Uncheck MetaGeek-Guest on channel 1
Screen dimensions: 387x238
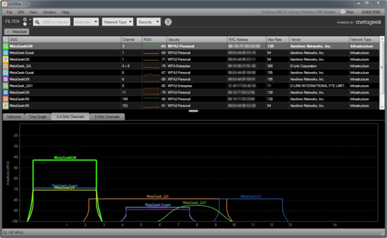[x=5, y=52]
